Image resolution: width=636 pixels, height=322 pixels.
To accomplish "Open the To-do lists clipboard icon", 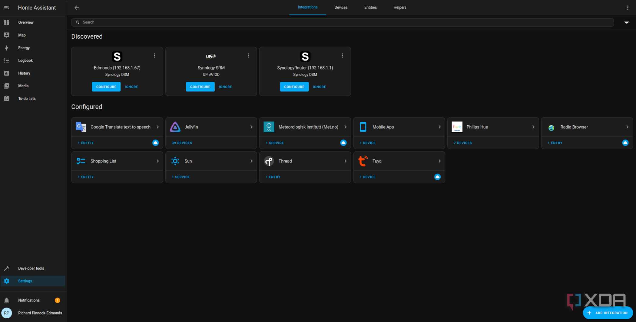I will (7, 98).
